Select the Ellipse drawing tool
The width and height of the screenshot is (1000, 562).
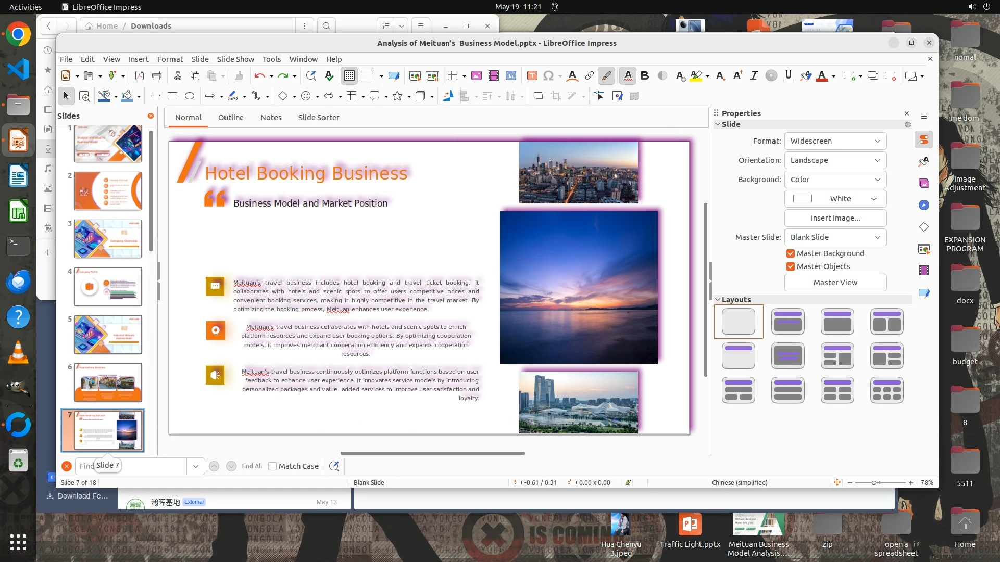pos(190,96)
